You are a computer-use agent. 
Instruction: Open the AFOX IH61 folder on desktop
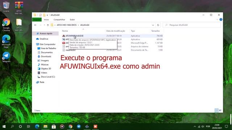(x=19, y=25)
